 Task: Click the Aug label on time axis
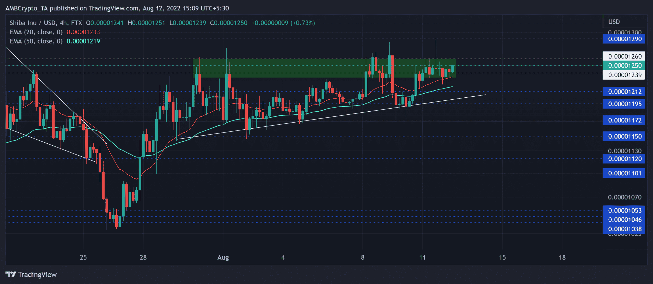pyautogui.click(x=223, y=258)
